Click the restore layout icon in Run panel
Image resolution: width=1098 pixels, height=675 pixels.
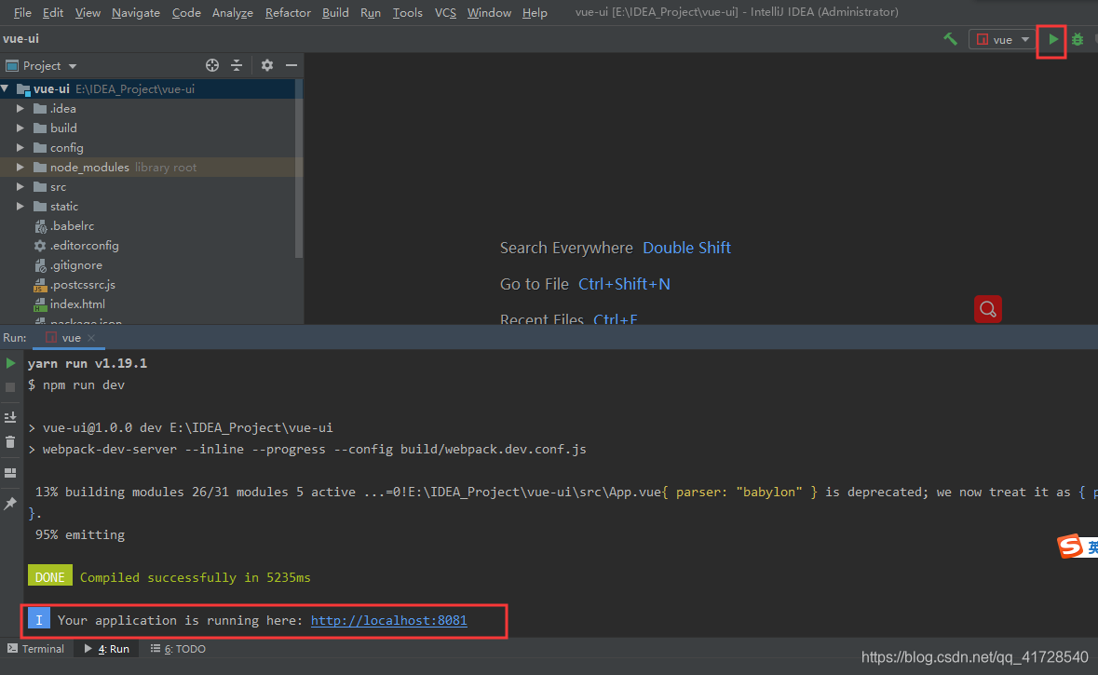point(10,473)
